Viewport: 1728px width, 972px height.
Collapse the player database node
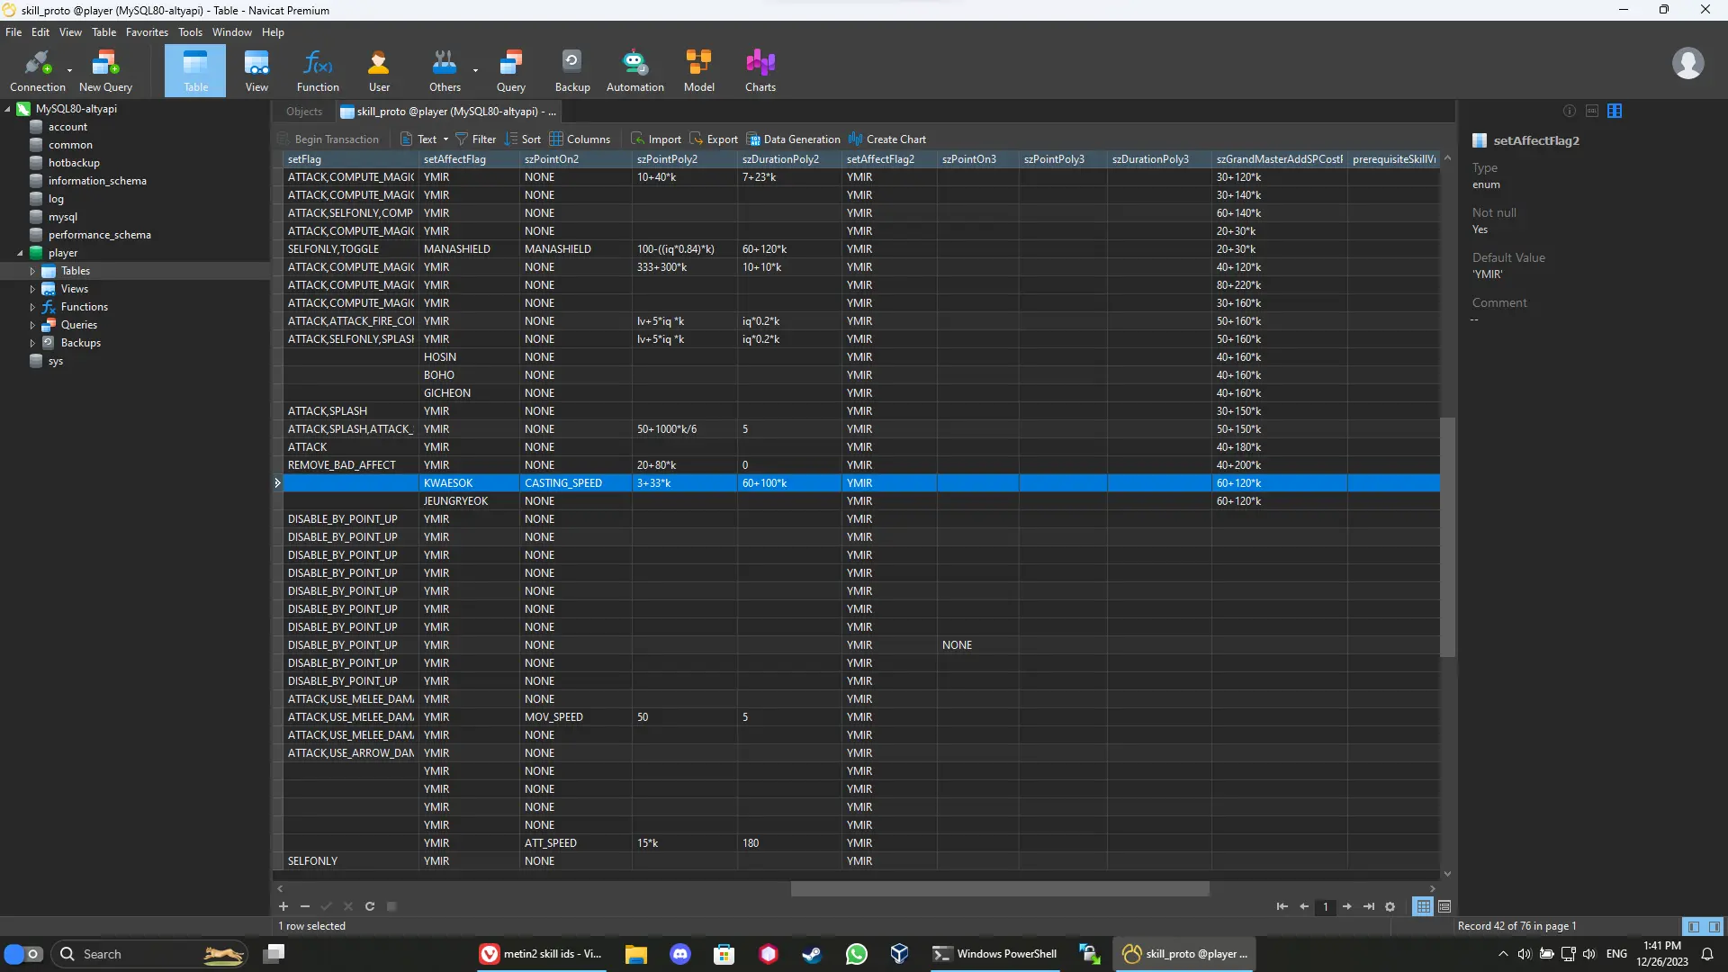20,253
